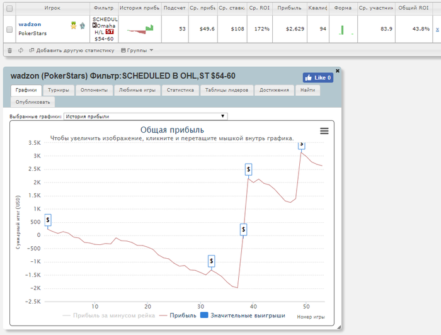Viewport: 441px width, 335px height.
Task: Toggle the select-all checkbox in table header
Action: [9, 8]
